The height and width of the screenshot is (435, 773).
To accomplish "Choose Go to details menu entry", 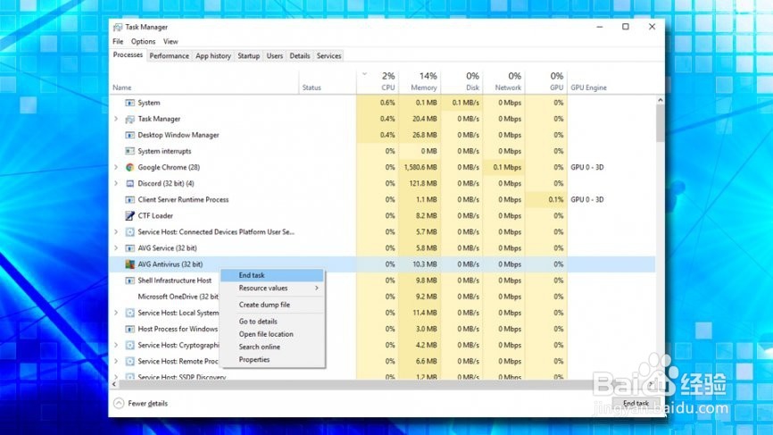I will [x=272, y=321].
